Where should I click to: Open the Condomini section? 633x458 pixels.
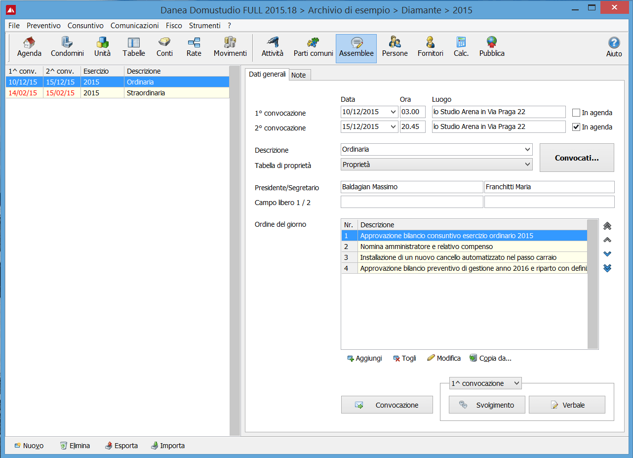coord(67,48)
